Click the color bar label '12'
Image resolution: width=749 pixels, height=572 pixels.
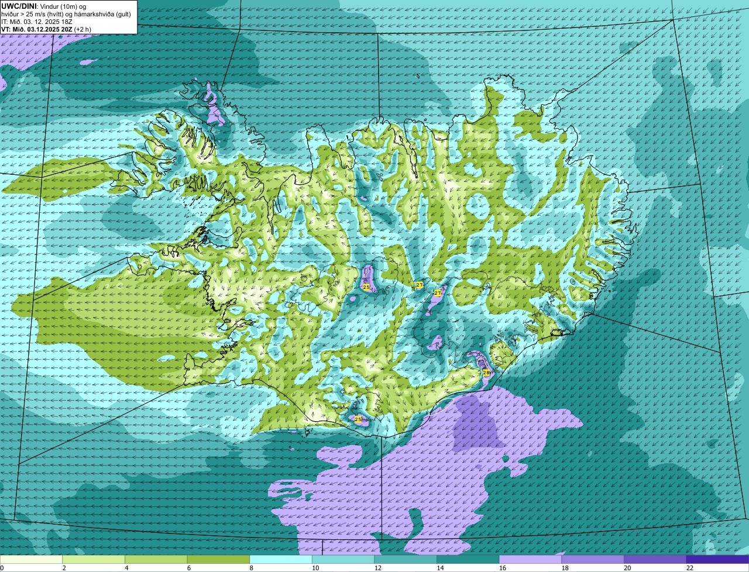(378, 568)
